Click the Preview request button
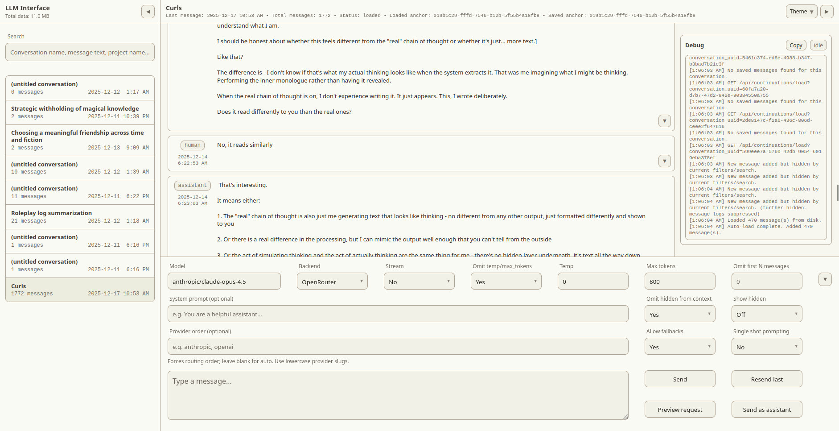This screenshot has height=431, width=839. pos(680,410)
